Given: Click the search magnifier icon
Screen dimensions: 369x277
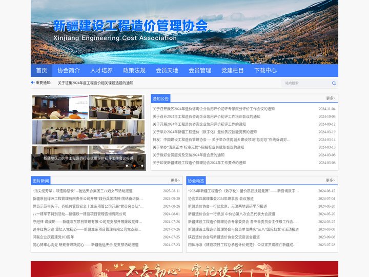Looking at the screenshot, I should click(334, 83).
